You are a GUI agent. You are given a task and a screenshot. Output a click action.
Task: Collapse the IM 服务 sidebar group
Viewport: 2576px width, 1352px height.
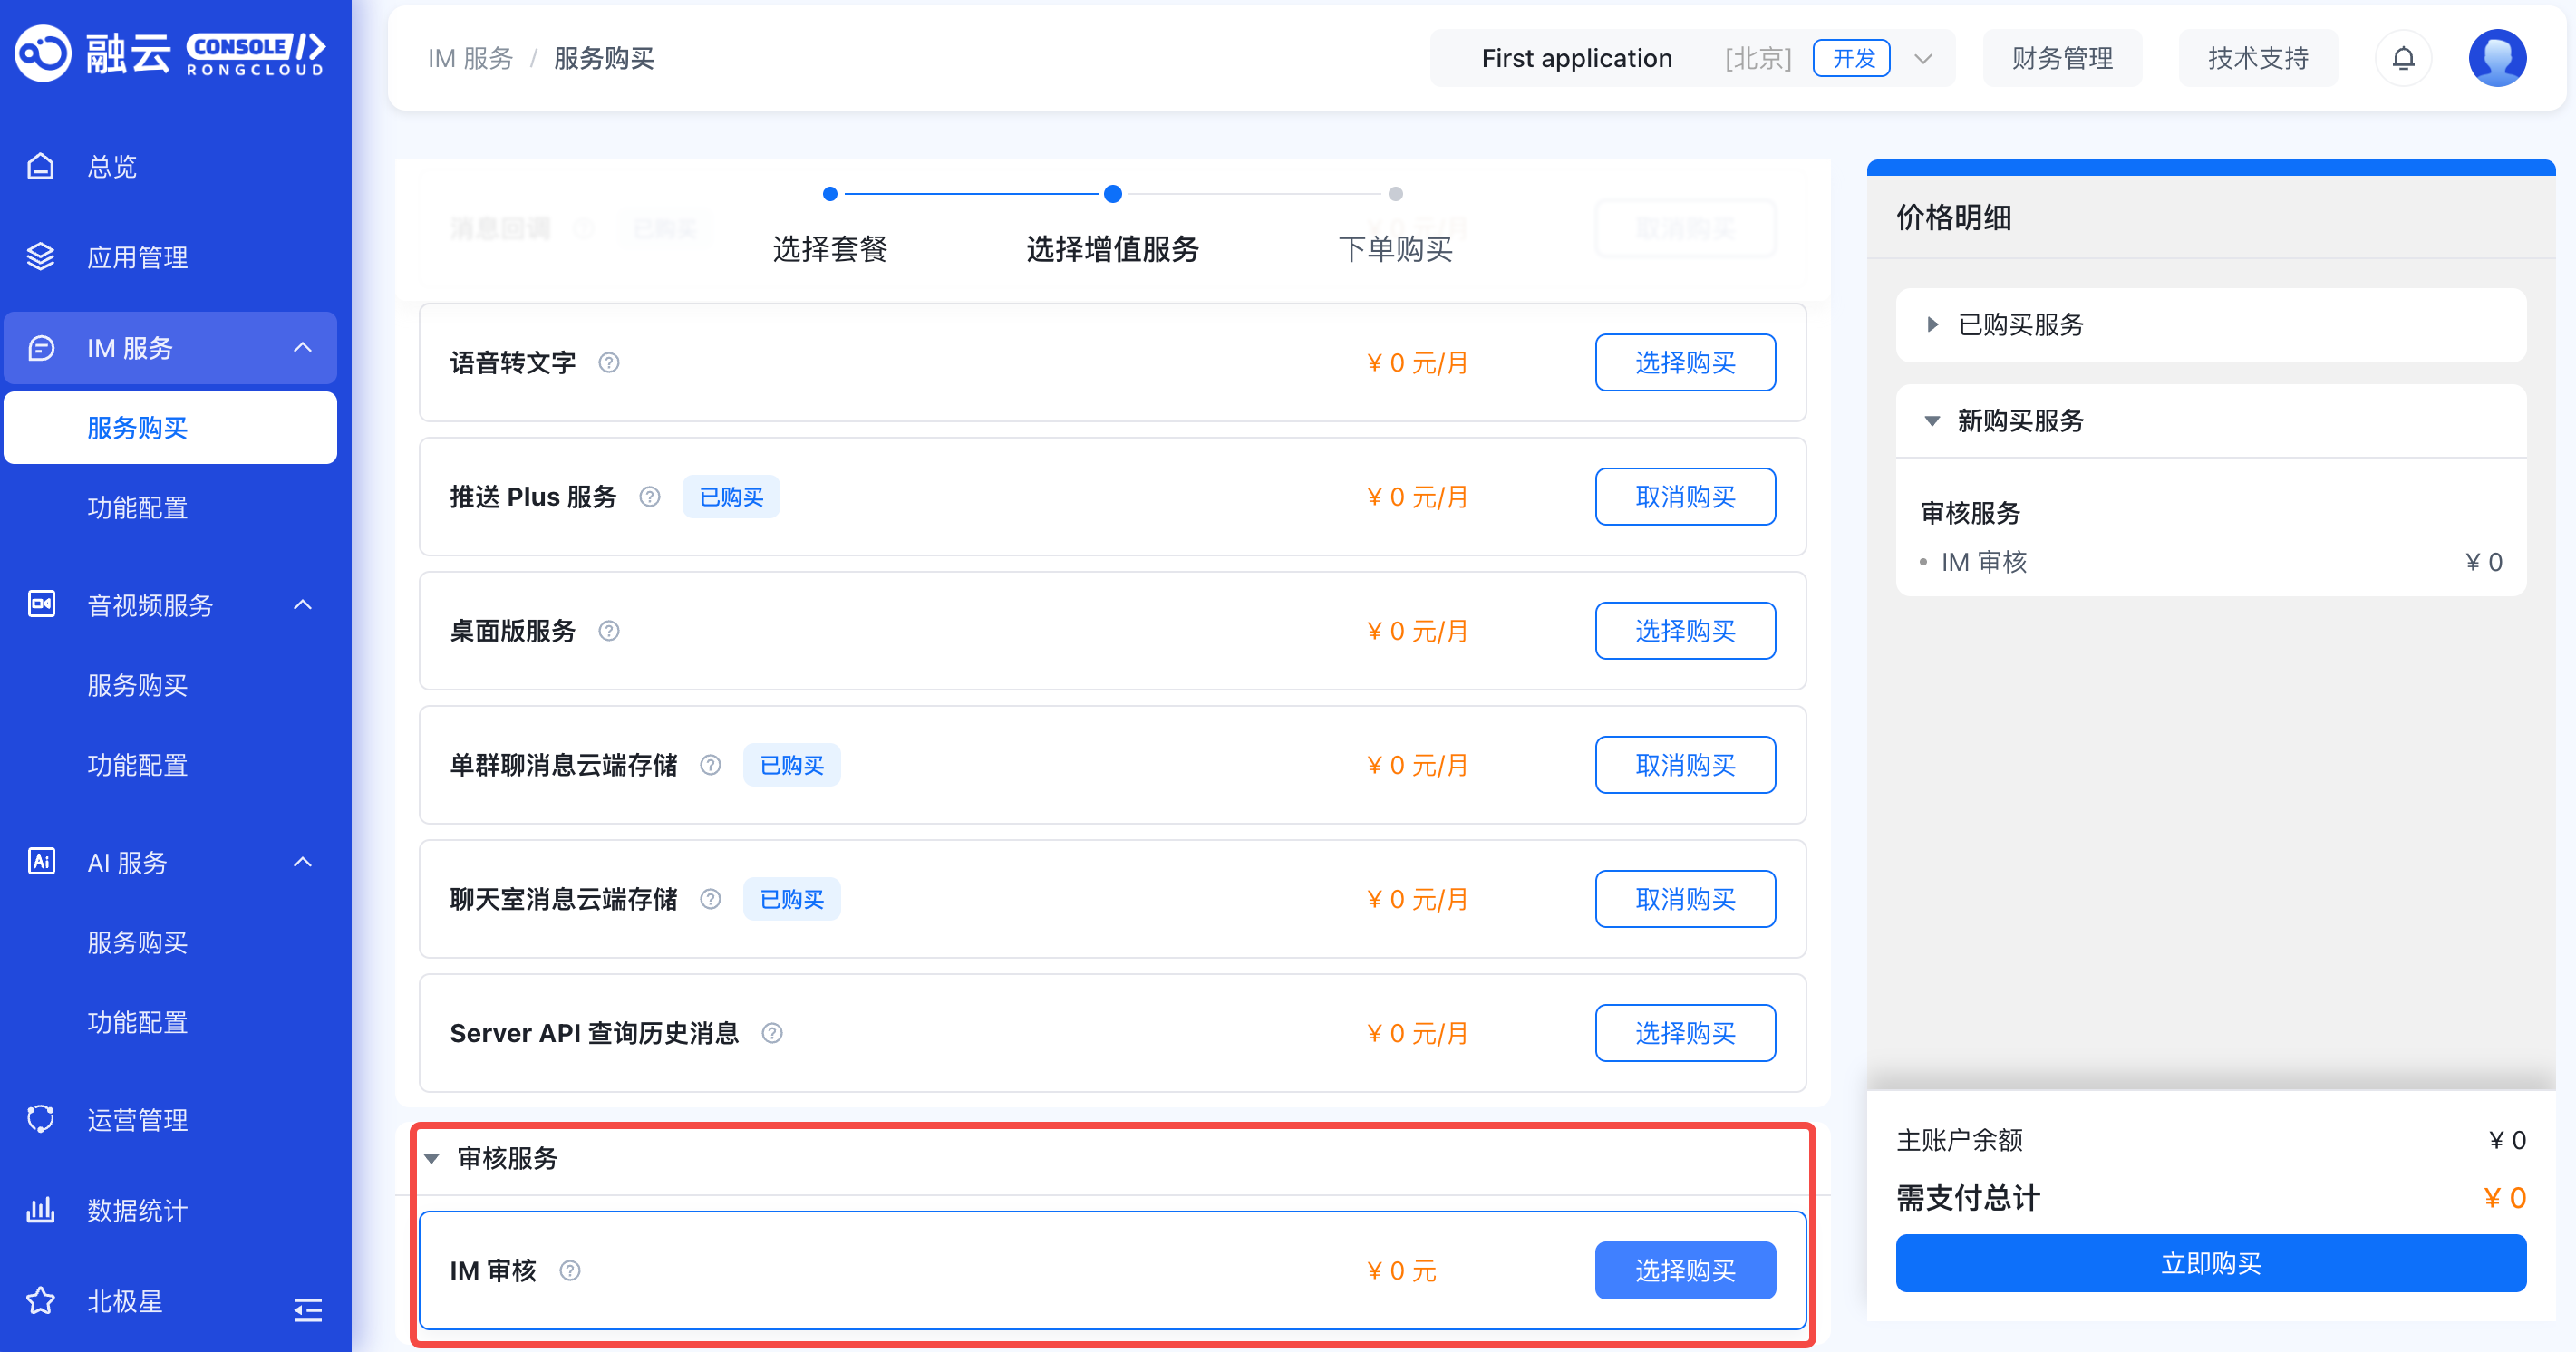tap(302, 348)
